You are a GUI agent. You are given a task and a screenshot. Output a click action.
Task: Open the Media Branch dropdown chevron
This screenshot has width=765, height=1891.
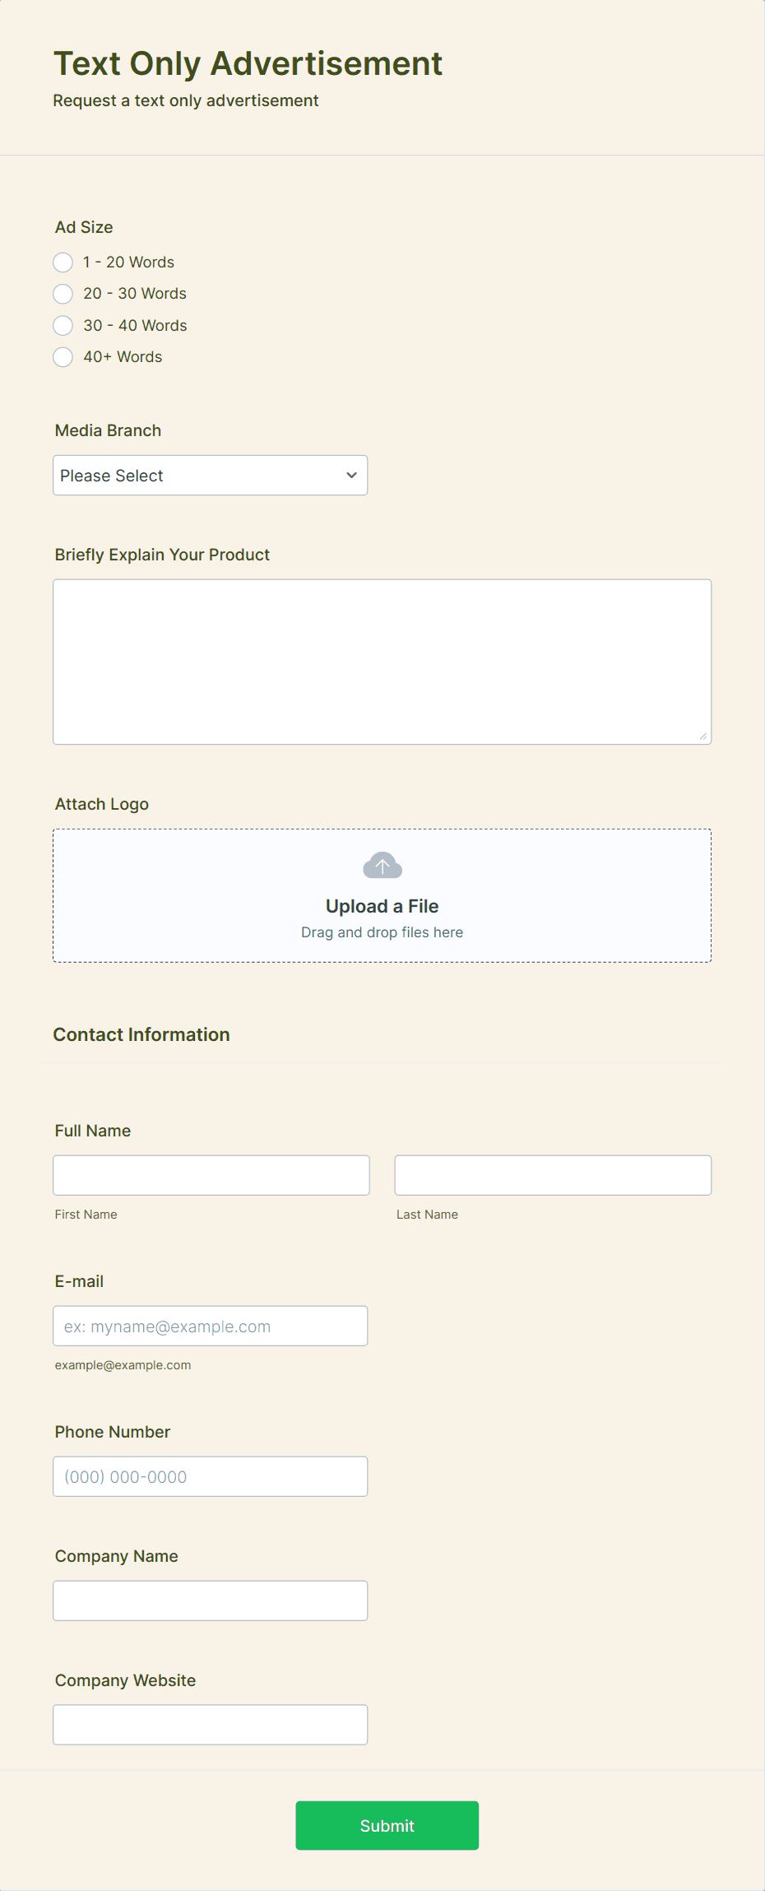pos(350,475)
